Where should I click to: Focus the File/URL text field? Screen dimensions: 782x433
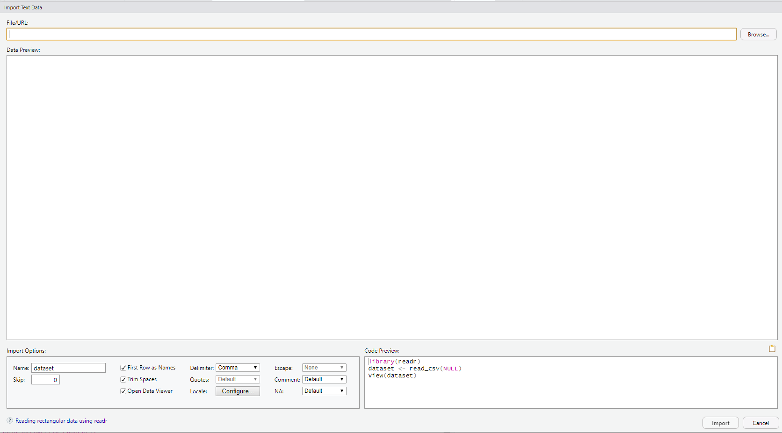coord(371,35)
